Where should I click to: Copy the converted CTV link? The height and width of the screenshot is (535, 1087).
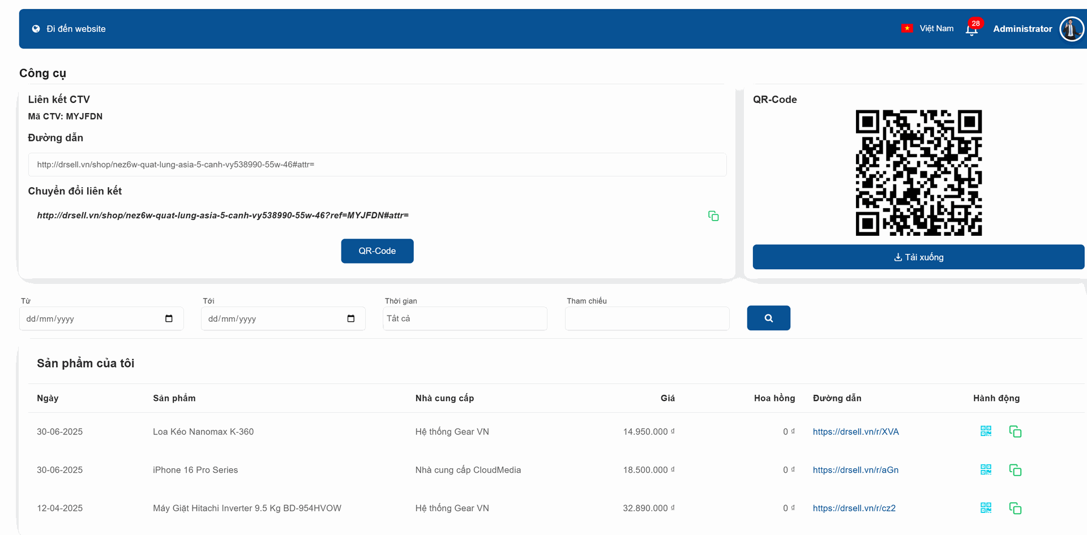click(x=713, y=216)
